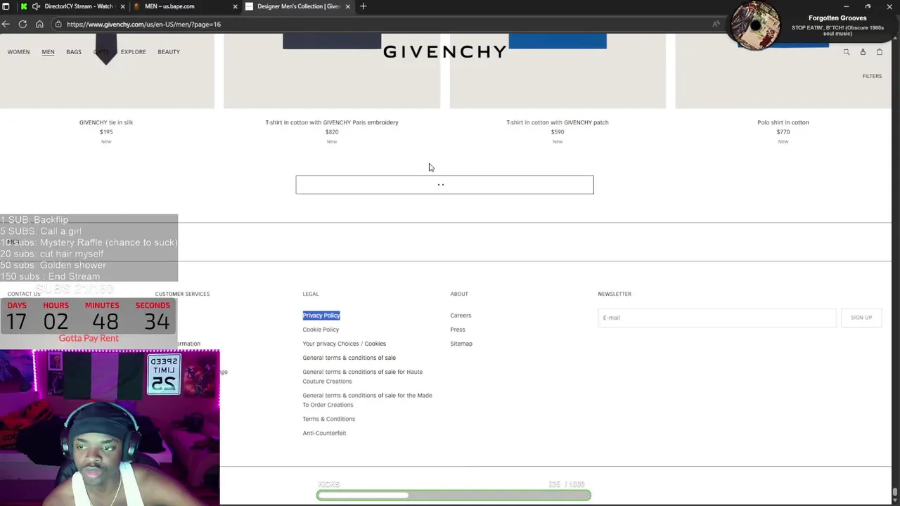900x506 pixels.
Task: Go to the browser home page
Action: coord(39,24)
